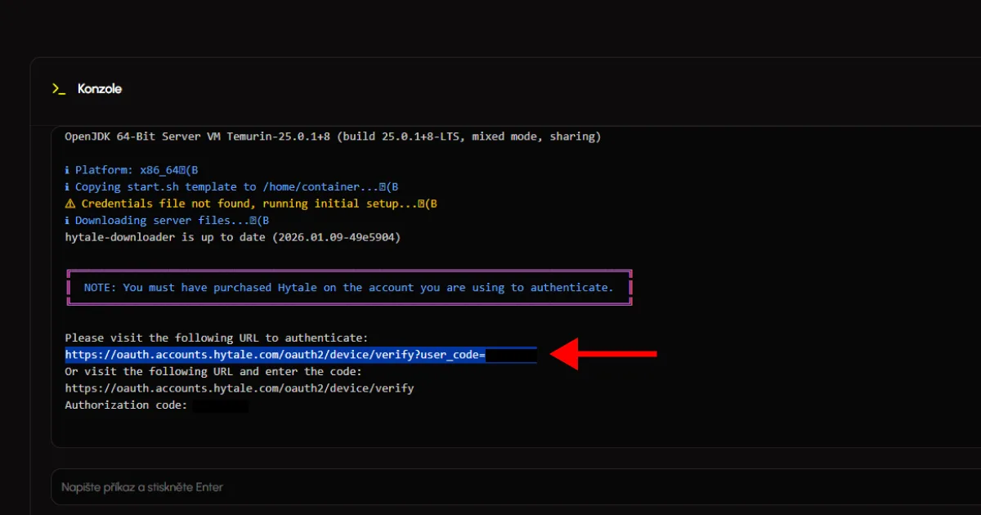Click the Konzole panel heading

pyautogui.click(x=100, y=89)
